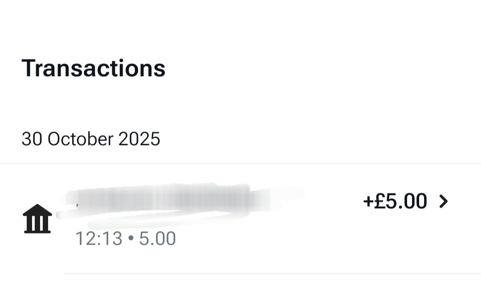Tap the year 2025 in the date header
481x281 pixels.
(139, 139)
